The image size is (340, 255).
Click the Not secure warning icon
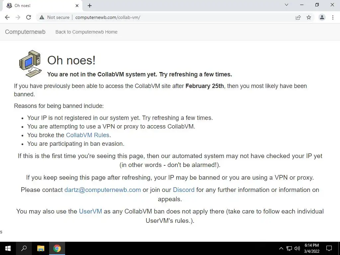[42, 17]
